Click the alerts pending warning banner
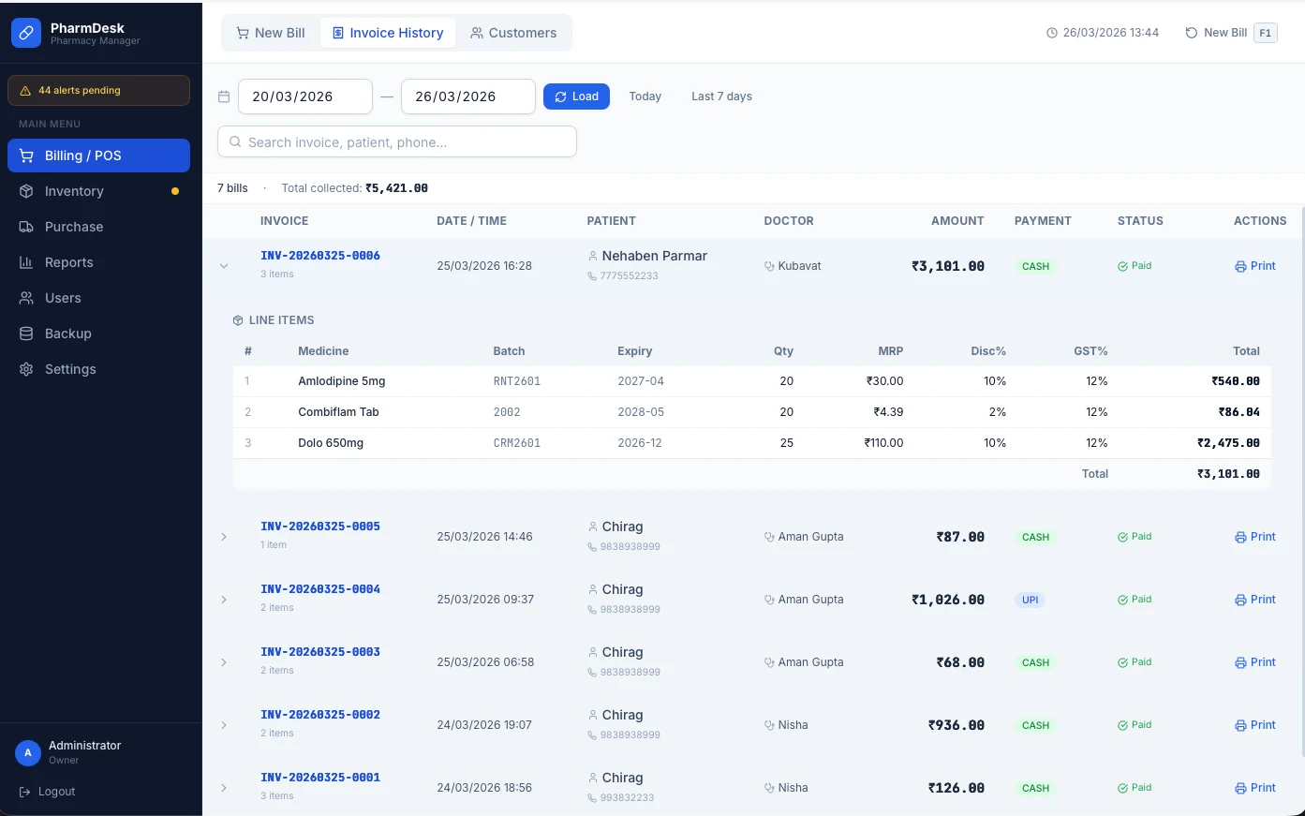The height and width of the screenshot is (816, 1305). [98, 91]
